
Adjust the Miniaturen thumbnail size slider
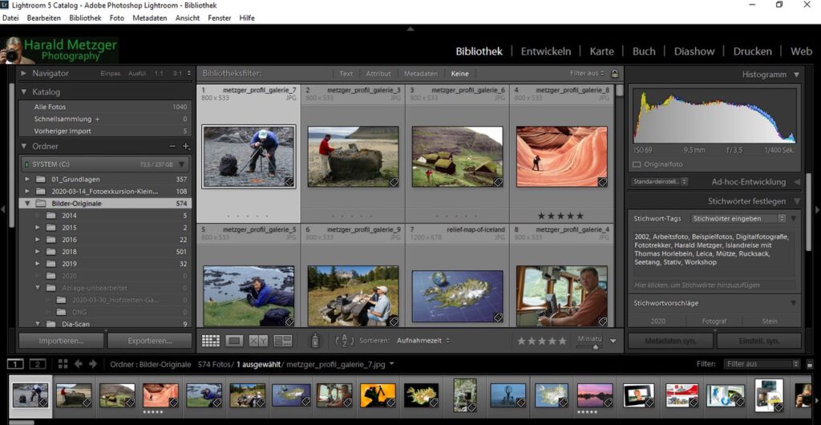point(595,346)
